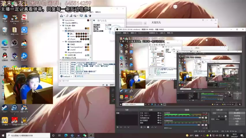The height and width of the screenshot is (138, 246).
Task: Open Windows Start menu
Action: click(x=3, y=135)
